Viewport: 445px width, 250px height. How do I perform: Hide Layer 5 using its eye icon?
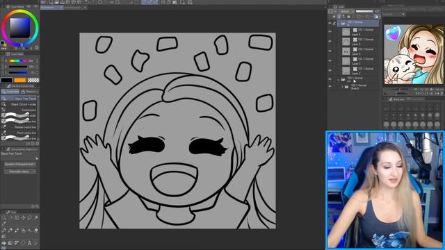tap(330, 42)
